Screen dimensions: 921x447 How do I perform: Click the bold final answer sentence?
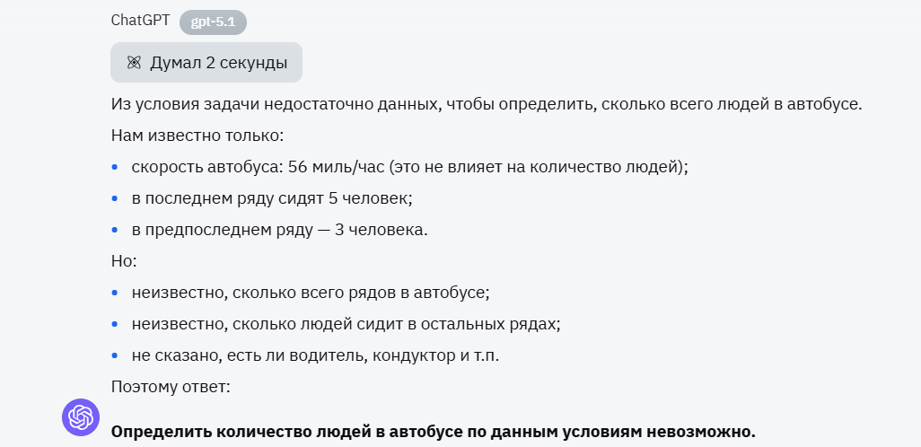(434, 431)
